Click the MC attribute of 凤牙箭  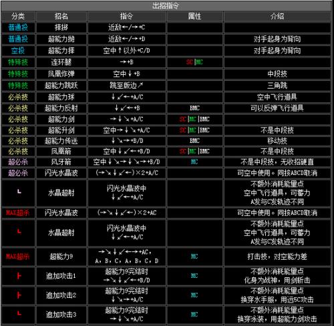click(x=194, y=162)
